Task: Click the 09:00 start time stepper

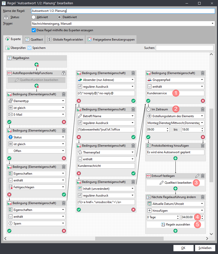Action: (x=167, y=130)
